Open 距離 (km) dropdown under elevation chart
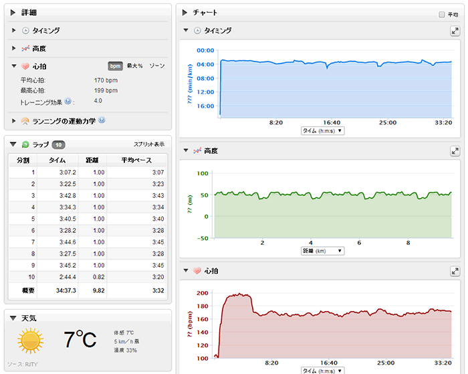The image size is (468, 374). pos(323,251)
